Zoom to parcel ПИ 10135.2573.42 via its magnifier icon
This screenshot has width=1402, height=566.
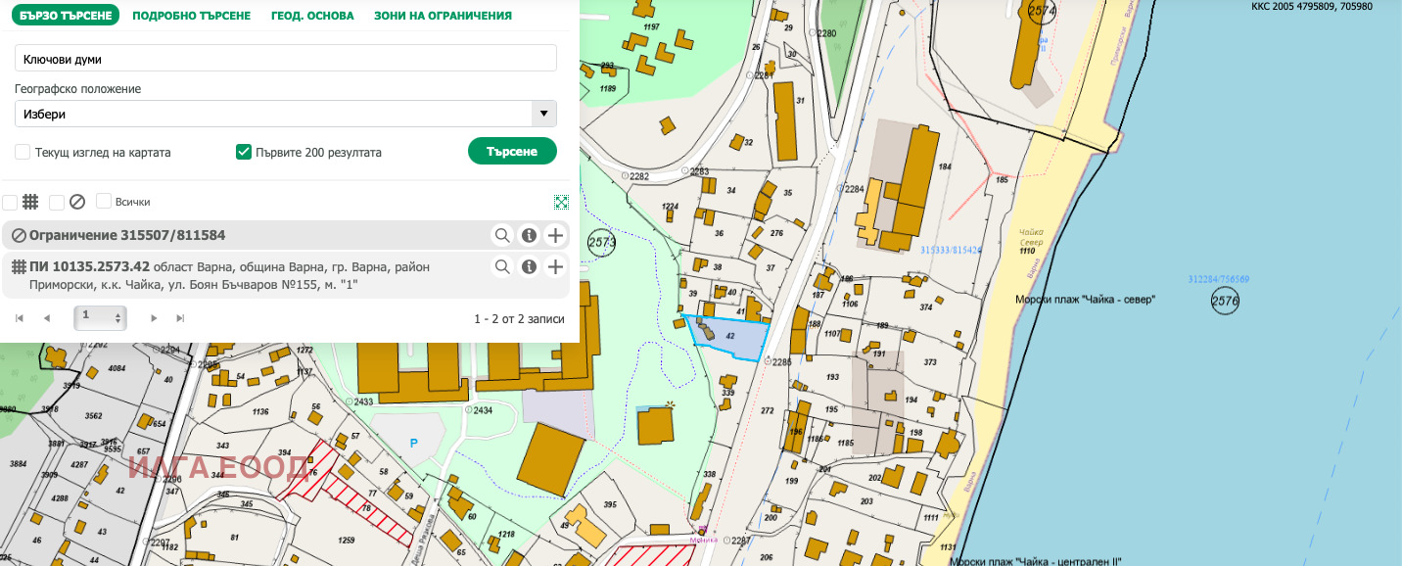pos(502,267)
